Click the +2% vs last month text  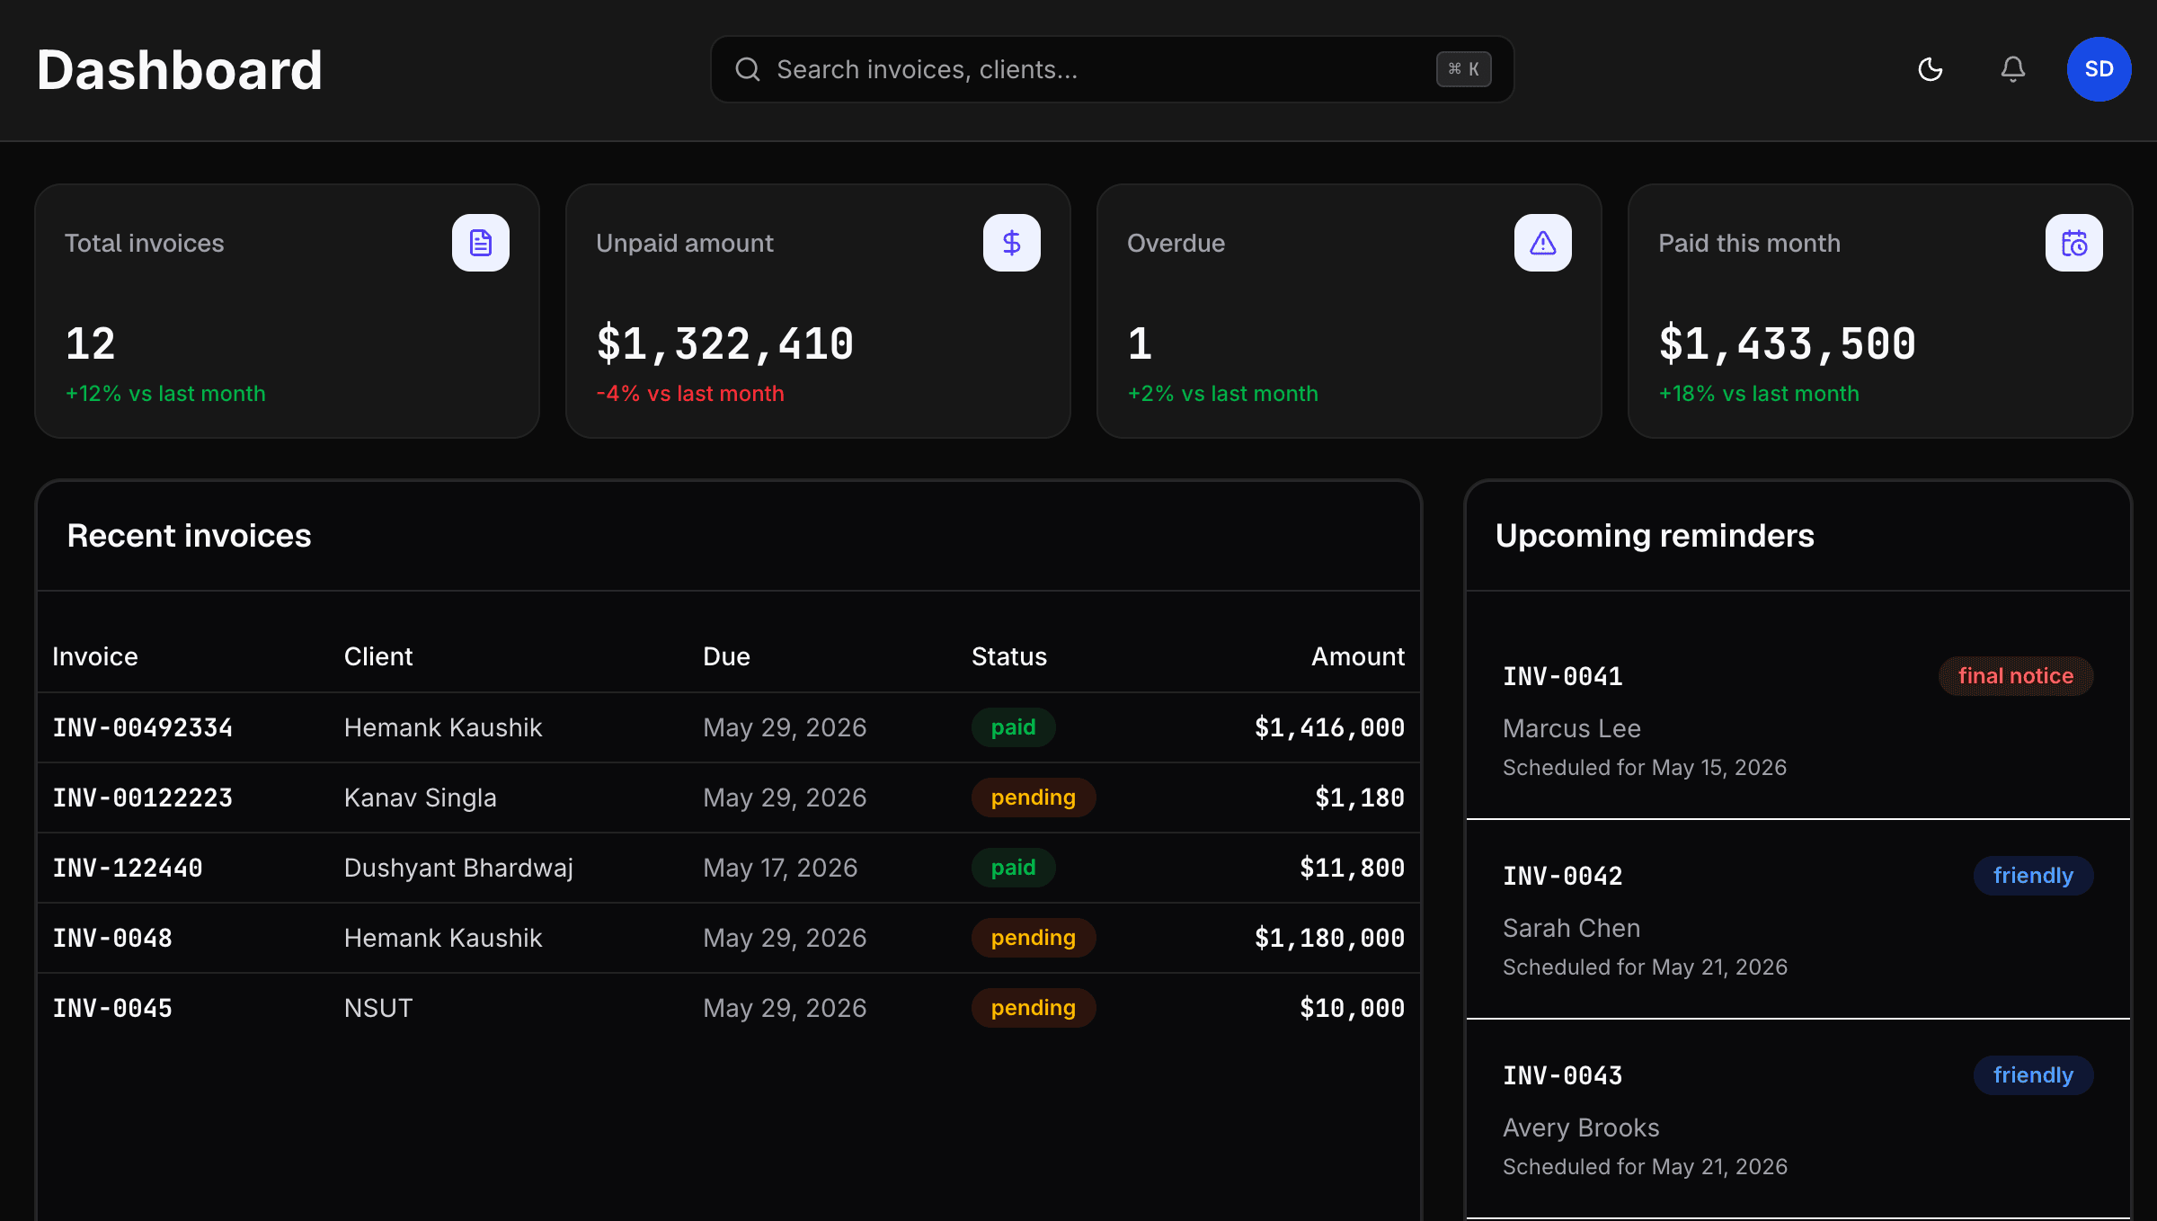click(1223, 394)
